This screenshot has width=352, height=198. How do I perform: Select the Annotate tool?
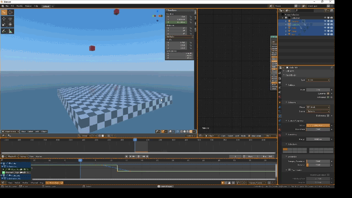pos(4,31)
